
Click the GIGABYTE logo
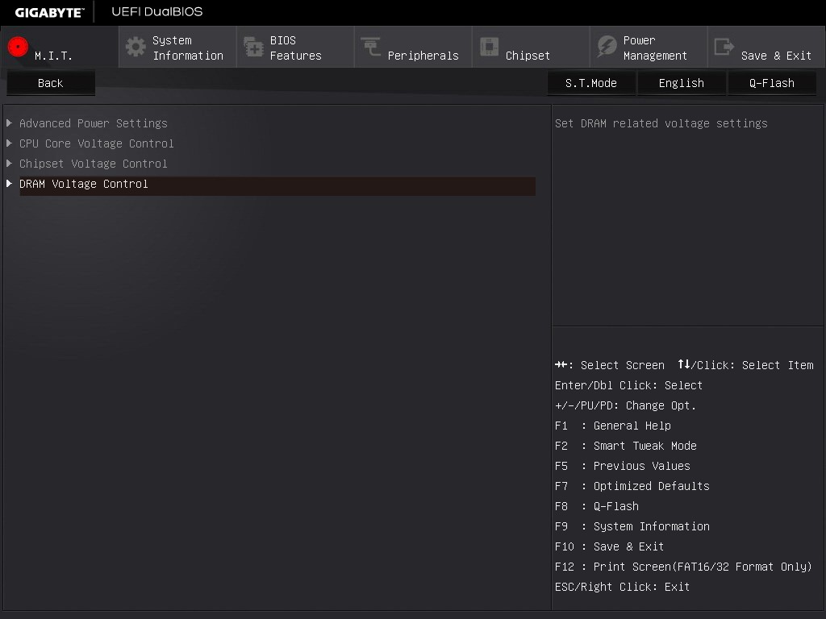click(x=49, y=12)
